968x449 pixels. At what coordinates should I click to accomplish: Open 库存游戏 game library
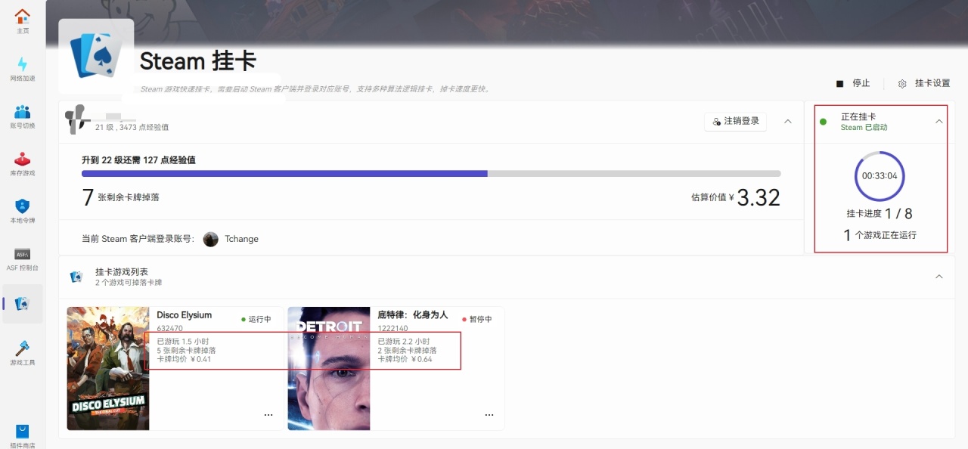click(23, 164)
